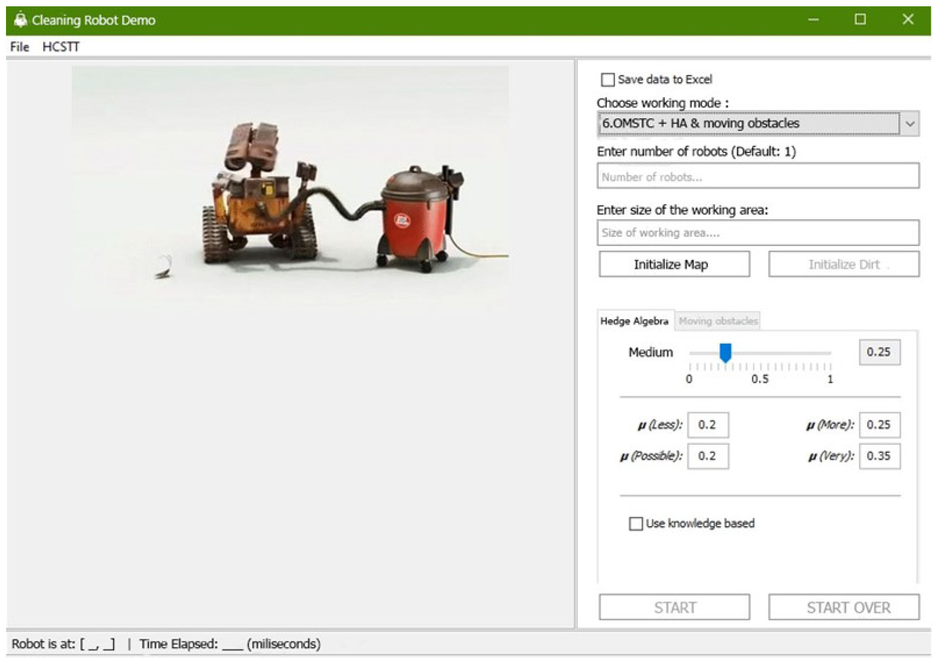The image size is (938, 665).
Task: Switch to the Moving obstacles tab
Action: pos(718,321)
